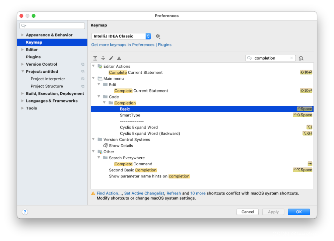Select Keymap in the settings sidebar
This screenshot has height=241, width=334.
(52, 43)
